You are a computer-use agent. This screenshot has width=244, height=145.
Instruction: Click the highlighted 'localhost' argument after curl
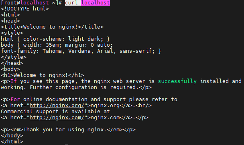(96, 3)
